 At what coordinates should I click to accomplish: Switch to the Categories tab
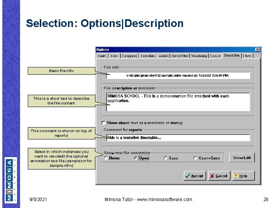[x=130, y=56]
